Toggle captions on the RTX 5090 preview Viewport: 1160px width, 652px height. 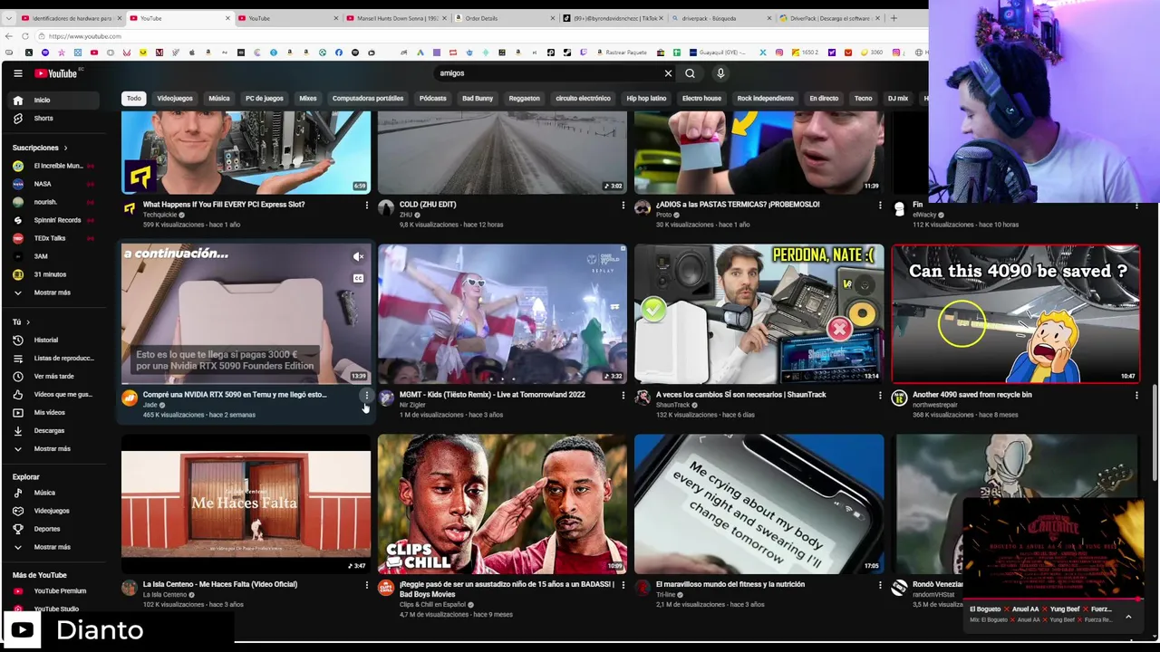coord(358,278)
